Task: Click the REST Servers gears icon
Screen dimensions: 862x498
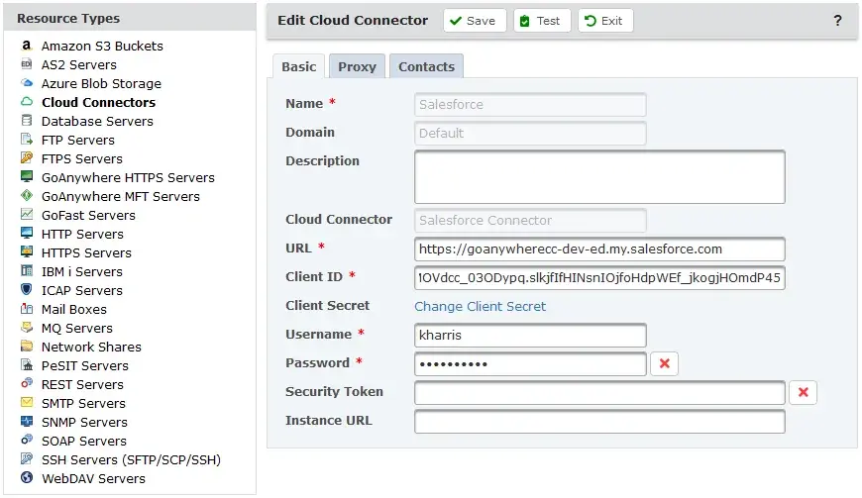Action: click(27, 383)
